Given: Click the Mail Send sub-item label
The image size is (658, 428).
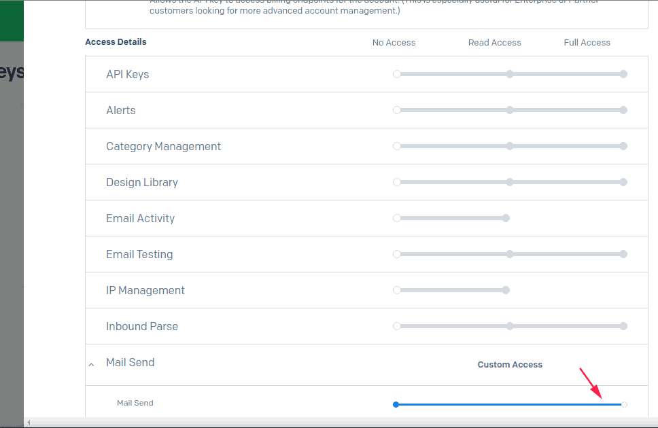Looking at the screenshot, I should (135, 403).
